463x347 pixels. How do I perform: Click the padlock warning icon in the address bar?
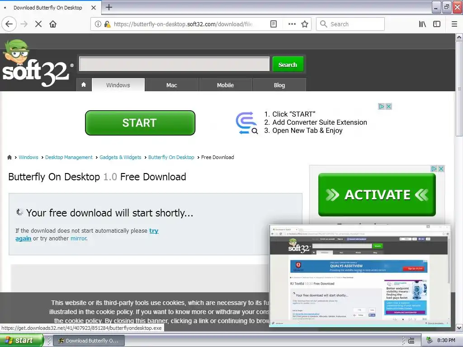tap(108, 24)
